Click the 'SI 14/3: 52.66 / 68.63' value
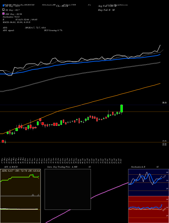The height and width of the screenshot is (223, 169). [26, 20]
